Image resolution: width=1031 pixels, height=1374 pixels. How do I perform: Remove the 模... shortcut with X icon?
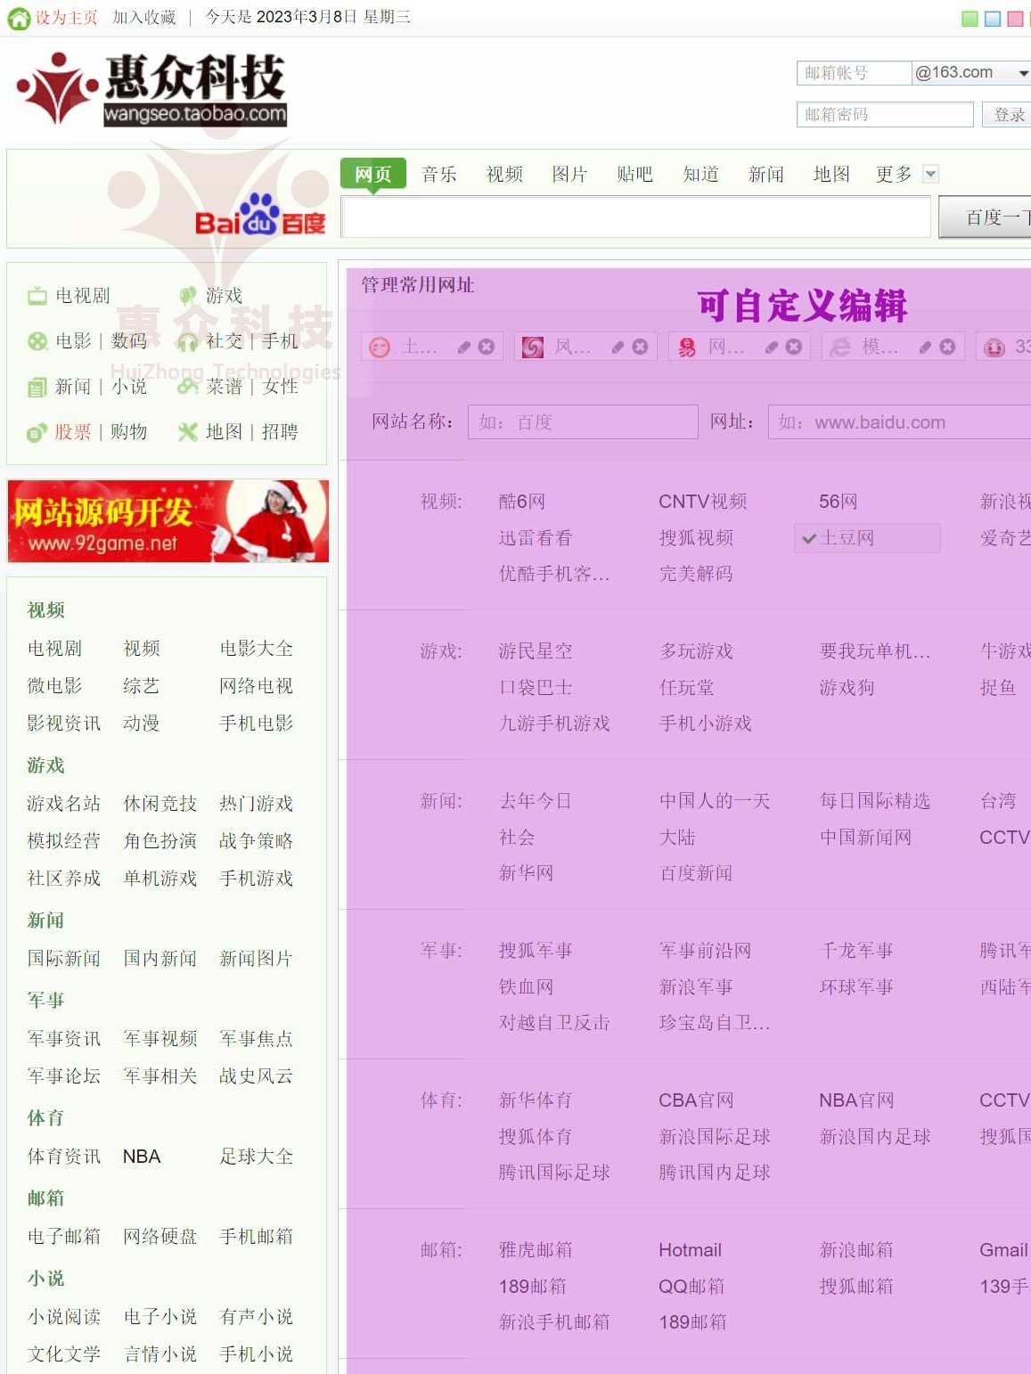click(947, 347)
